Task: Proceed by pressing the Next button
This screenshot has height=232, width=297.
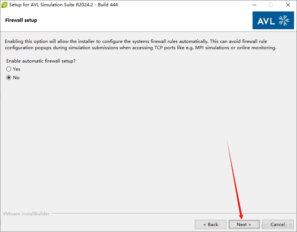Action: 244,224
